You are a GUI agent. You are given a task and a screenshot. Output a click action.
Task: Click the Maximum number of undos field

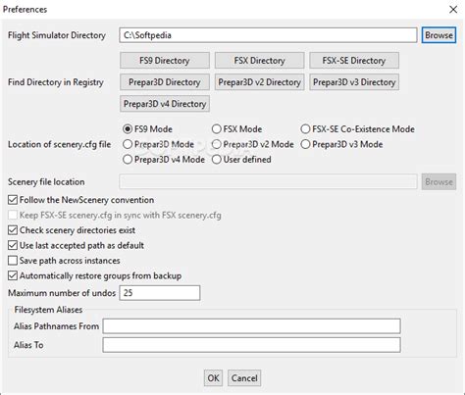pos(160,293)
